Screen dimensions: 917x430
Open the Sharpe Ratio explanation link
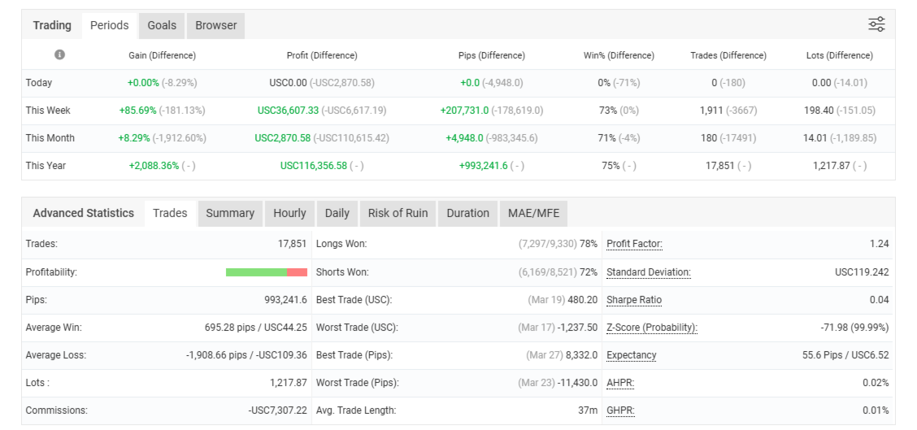click(x=634, y=300)
